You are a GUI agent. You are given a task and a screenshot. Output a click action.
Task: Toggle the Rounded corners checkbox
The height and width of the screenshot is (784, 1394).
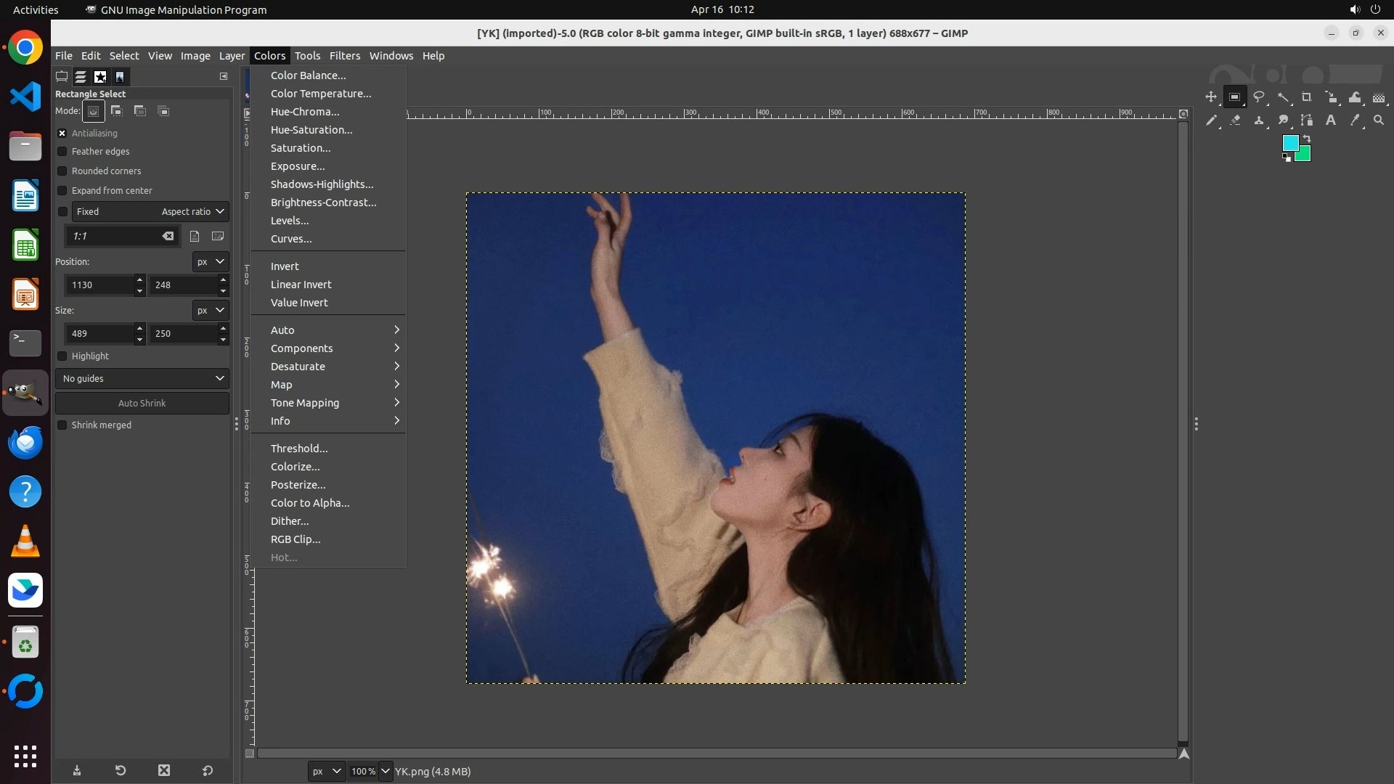[x=62, y=171]
